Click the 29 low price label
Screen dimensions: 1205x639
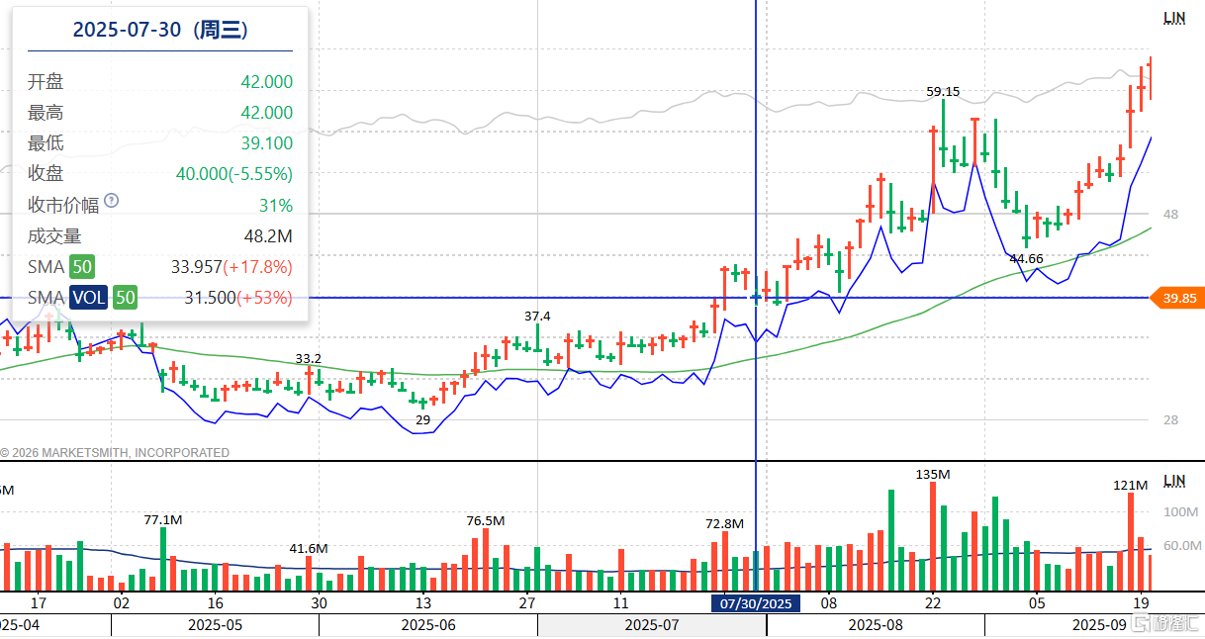(x=422, y=420)
